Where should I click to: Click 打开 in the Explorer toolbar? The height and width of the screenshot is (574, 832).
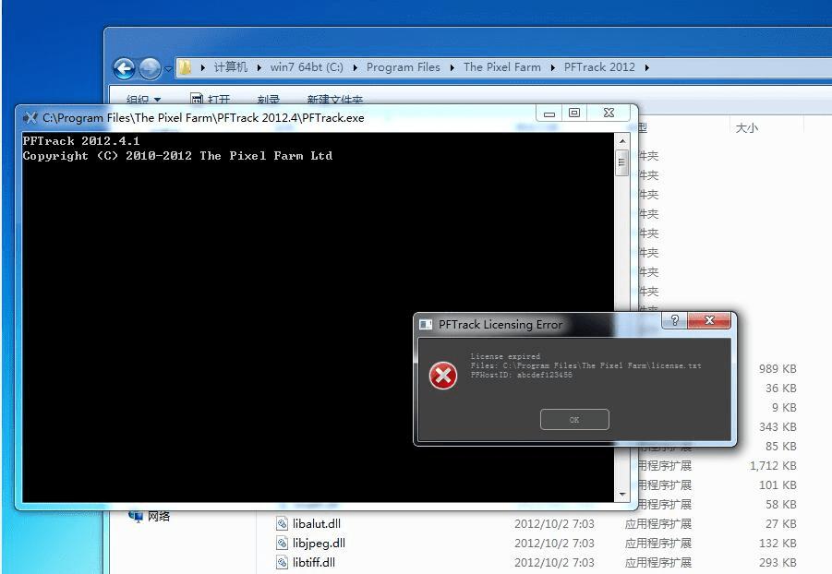[211, 99]
